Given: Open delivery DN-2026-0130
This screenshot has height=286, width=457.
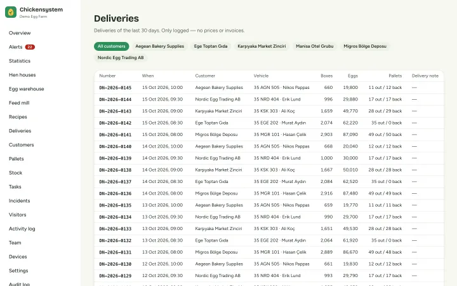Looking at the screenshot, I should 116,264.
